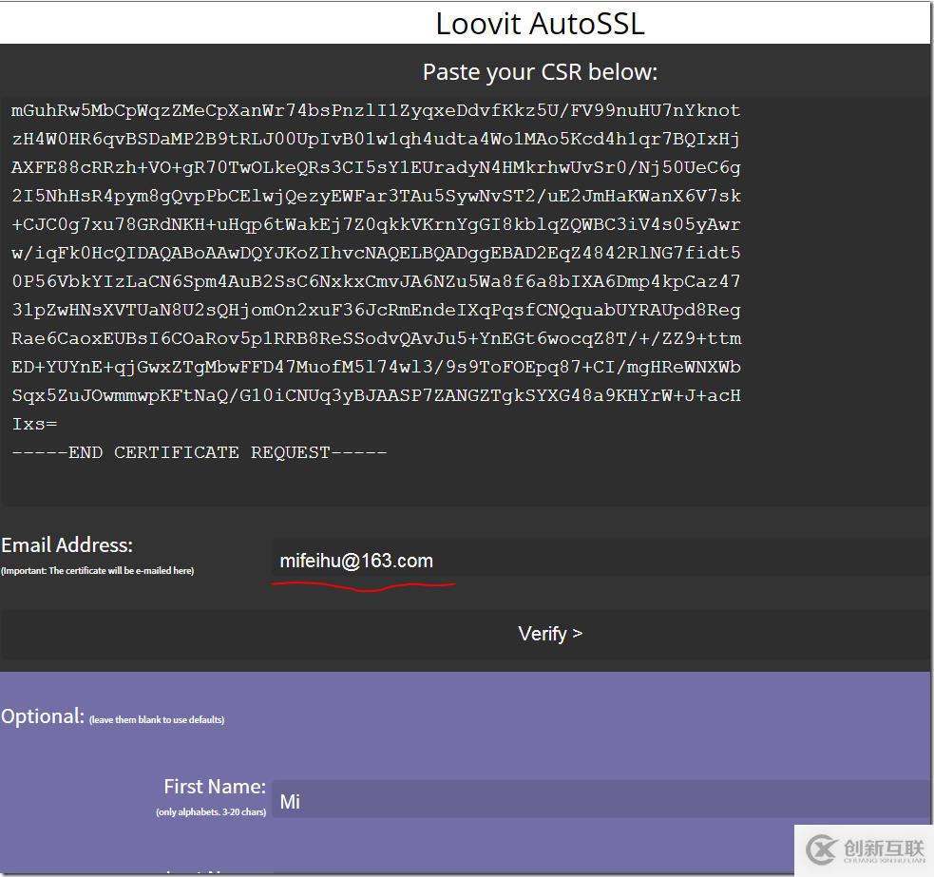The width and height of the screenshot is (934, 877).
Task: Click the 'certificate will be e-mailed here' note
Action: pyautogui.click(x=98, y=571)
